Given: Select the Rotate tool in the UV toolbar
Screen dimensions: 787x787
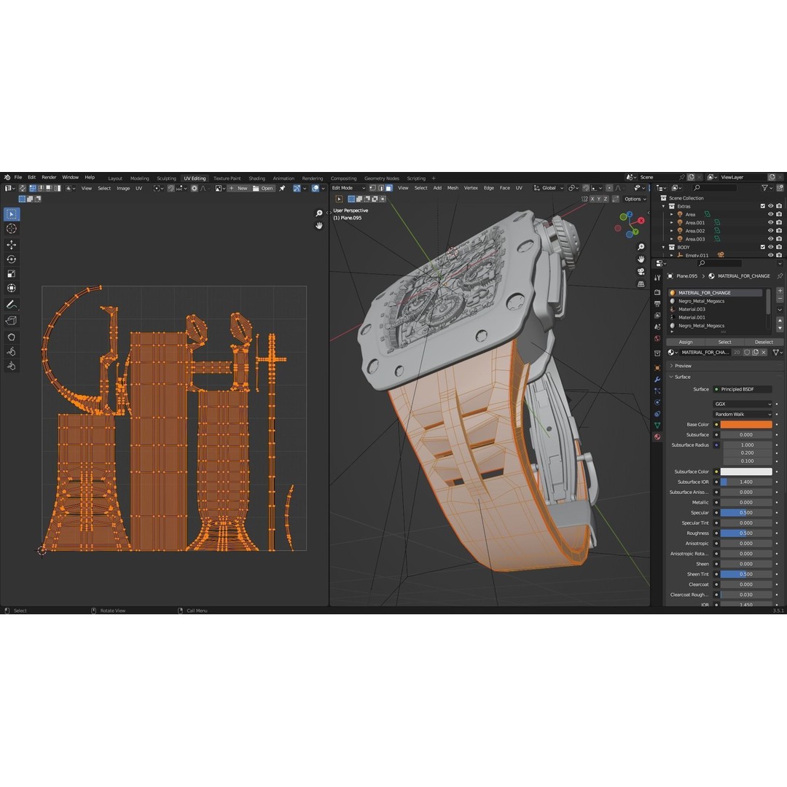Looking at the screenshot, I should [x=11, y=259].
